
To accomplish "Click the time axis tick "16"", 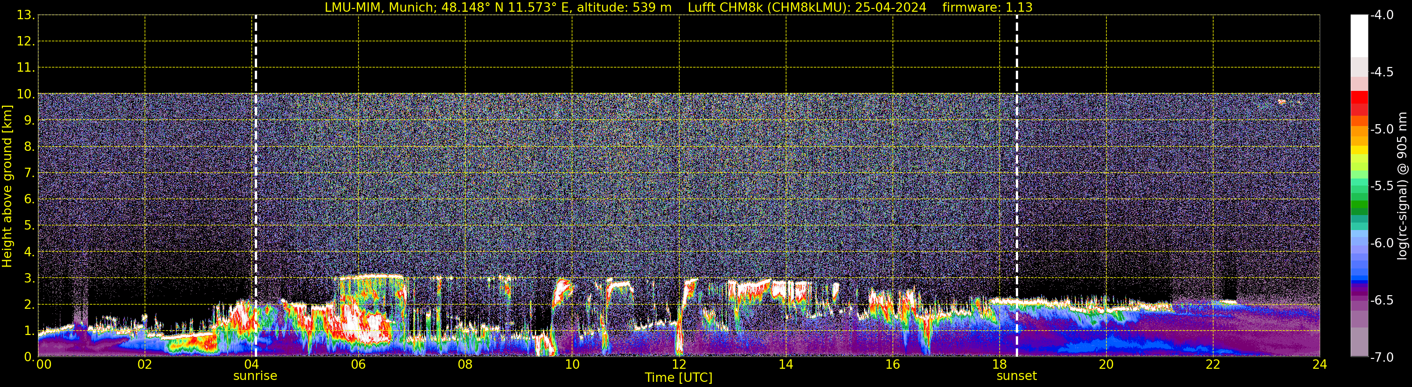I will click(x=893, y=365).
